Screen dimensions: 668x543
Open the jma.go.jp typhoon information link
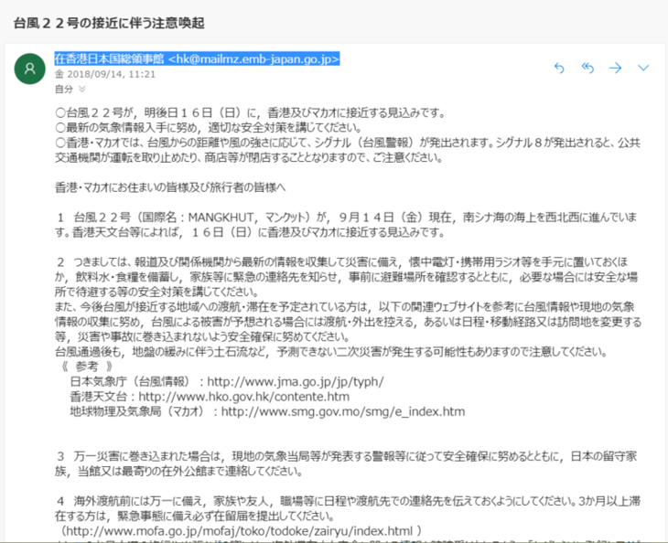(296, 381)
